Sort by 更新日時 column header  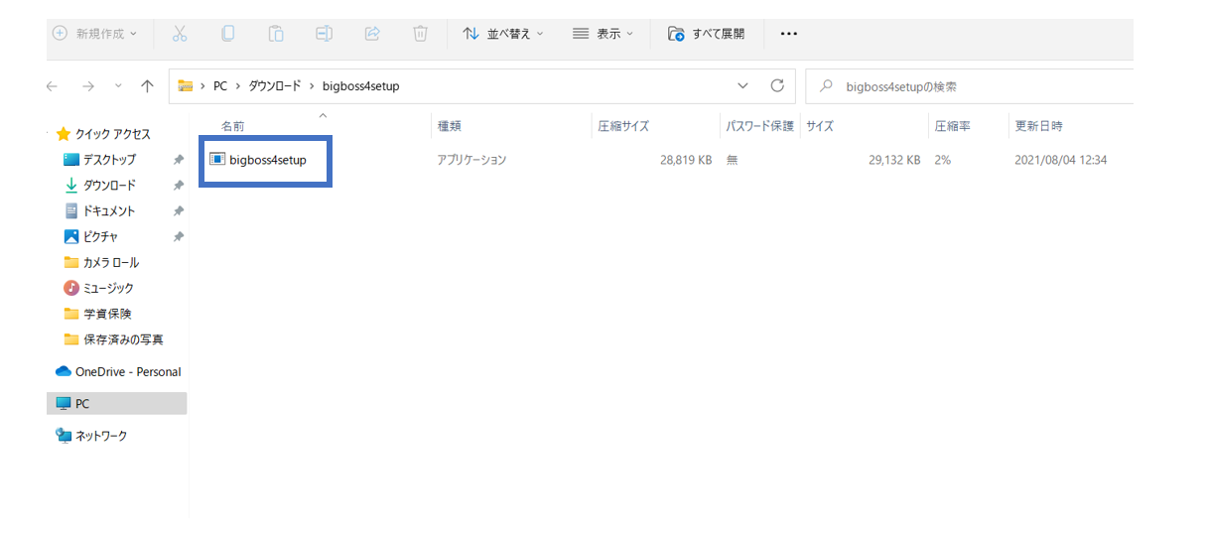point(1038,127)
